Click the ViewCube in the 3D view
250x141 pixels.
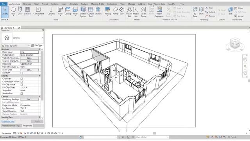[235, 43]
